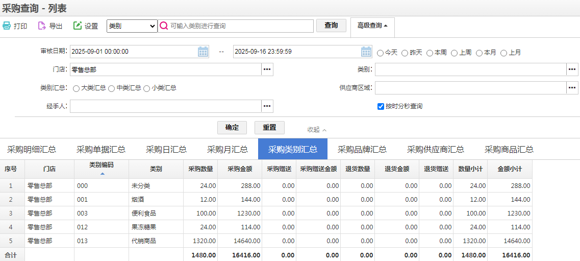Select 大类汇总 radio option
Image resolution: width=580 pixels, height=261 pixels.
click(77, 88)
